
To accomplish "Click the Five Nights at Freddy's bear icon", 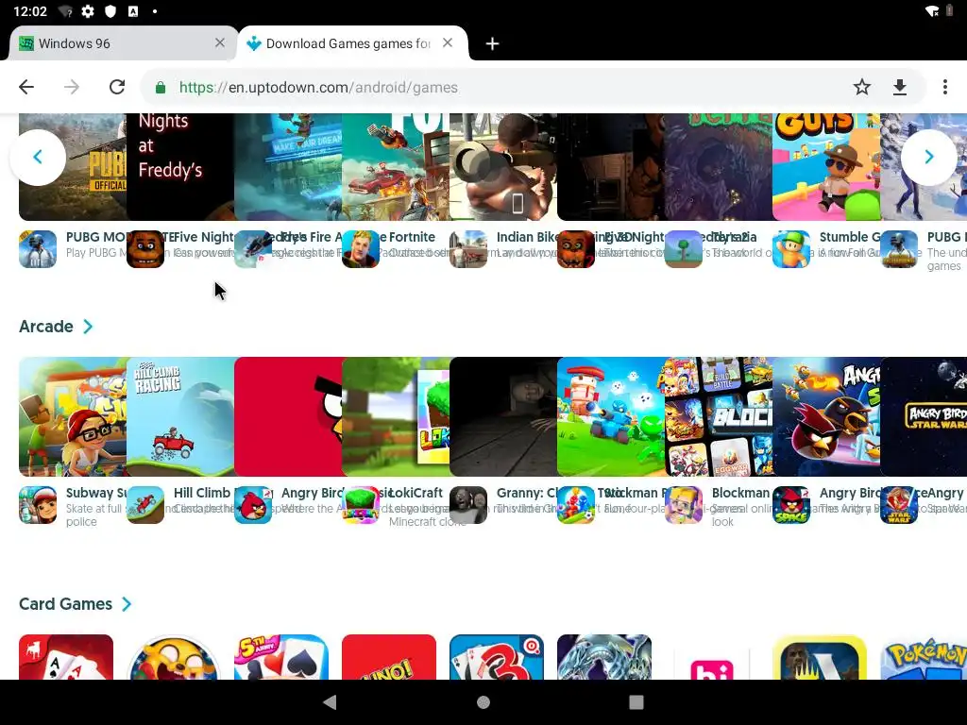I will point(145,249).
